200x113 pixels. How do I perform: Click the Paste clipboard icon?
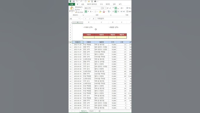(x=72, y=8)
